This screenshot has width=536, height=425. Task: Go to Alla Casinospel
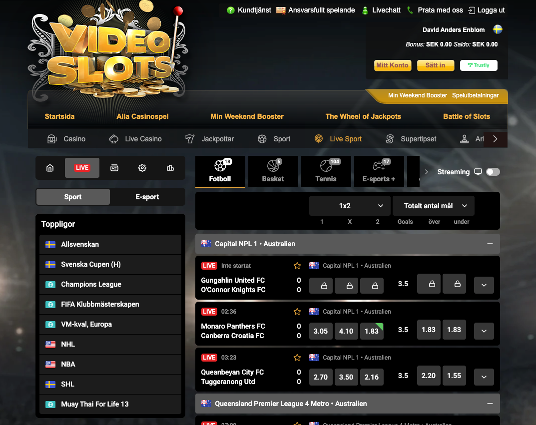coord(142,116)
